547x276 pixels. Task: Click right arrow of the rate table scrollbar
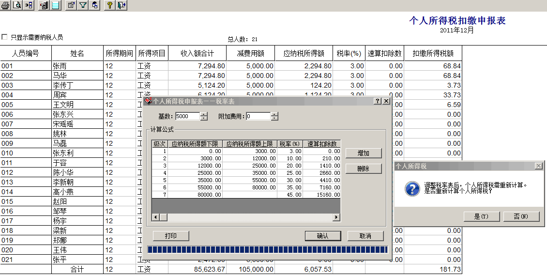(x=337, y=217)
